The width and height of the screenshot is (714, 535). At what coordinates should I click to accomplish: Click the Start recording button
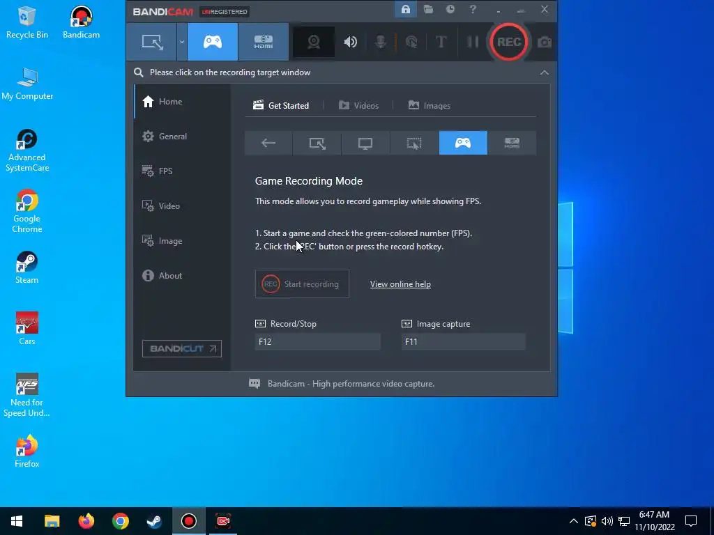click(x=302, y=284)
